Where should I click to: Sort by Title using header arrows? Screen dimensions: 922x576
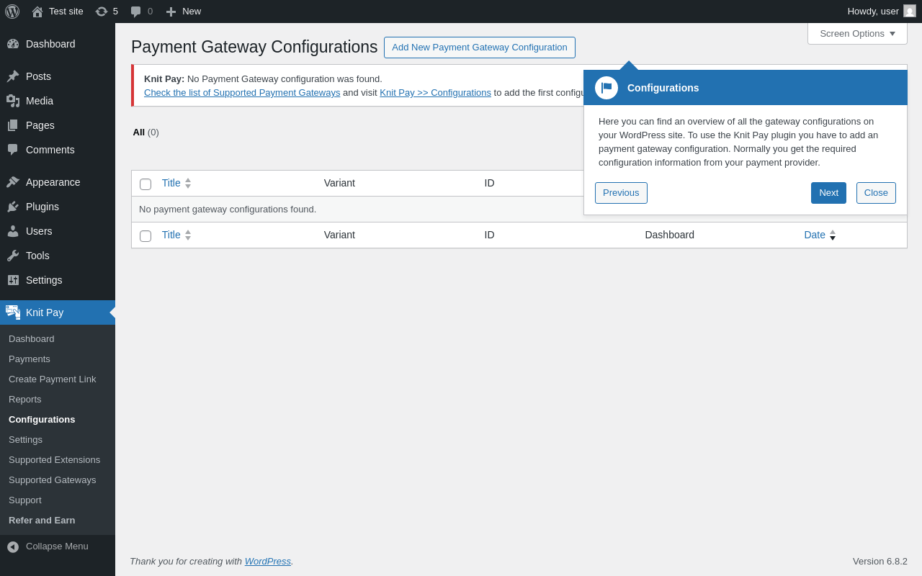tap(188, 184)
